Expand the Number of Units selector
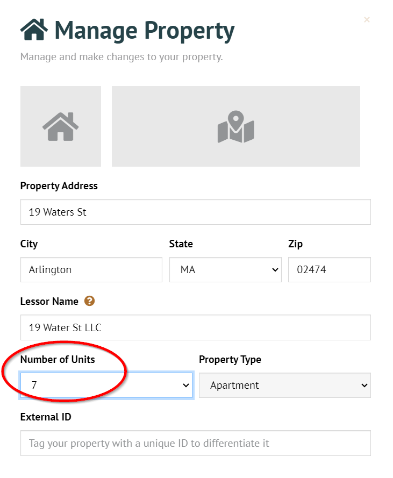The image size is (393, 478). click(x=106, y=385)
